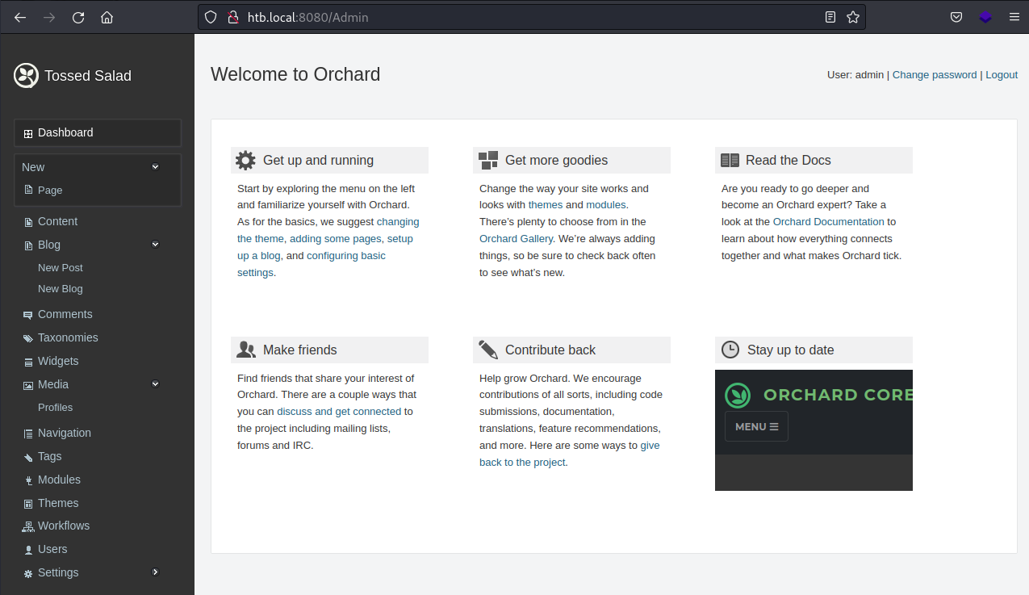1029x595 pixels.
Task: Click the Modules plug icon
Action: (x=28, y=480)
